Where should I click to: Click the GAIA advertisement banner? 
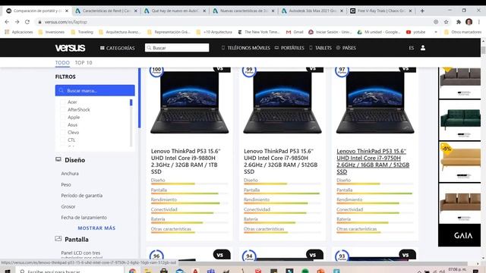pos(459,235)
